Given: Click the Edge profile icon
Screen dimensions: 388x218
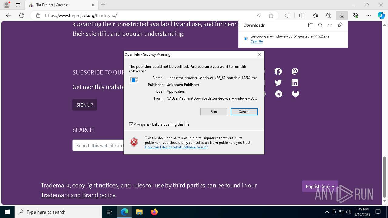Looking at the screenshot, I should coord(7,5).
